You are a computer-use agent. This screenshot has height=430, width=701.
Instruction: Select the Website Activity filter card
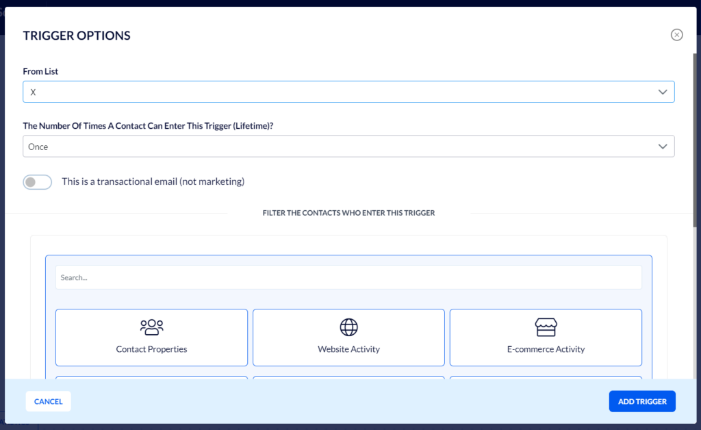(x=348, y=338)
